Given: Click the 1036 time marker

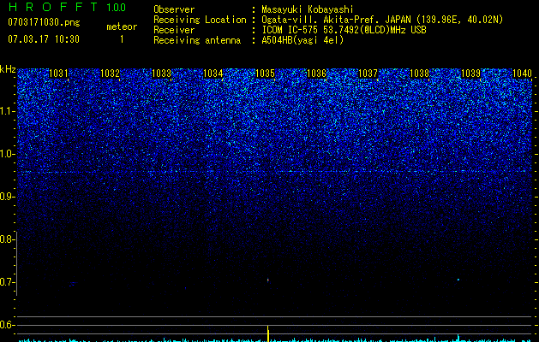Looking at the screenshot, I should click(316, 73).
